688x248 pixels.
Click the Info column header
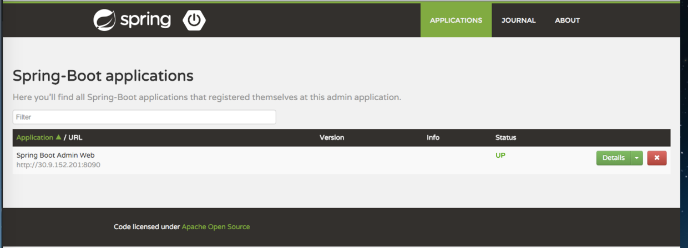[433, 137]
